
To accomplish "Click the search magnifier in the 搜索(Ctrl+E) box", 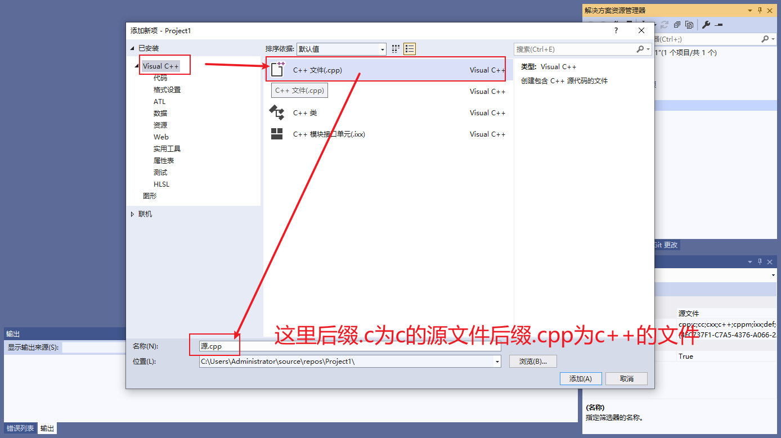I will click(x=640, y=49).
